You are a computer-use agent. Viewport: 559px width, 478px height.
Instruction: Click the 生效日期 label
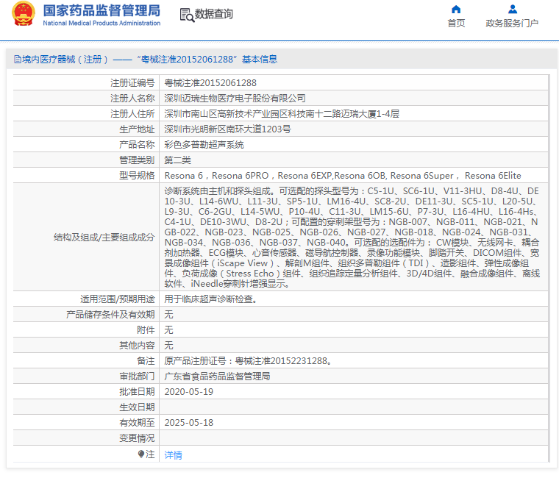(137, 407)
